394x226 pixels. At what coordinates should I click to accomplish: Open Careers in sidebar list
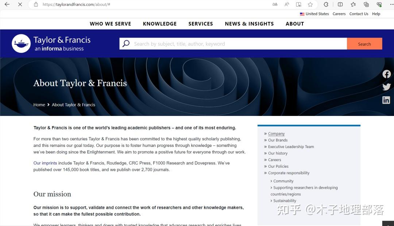274,160
